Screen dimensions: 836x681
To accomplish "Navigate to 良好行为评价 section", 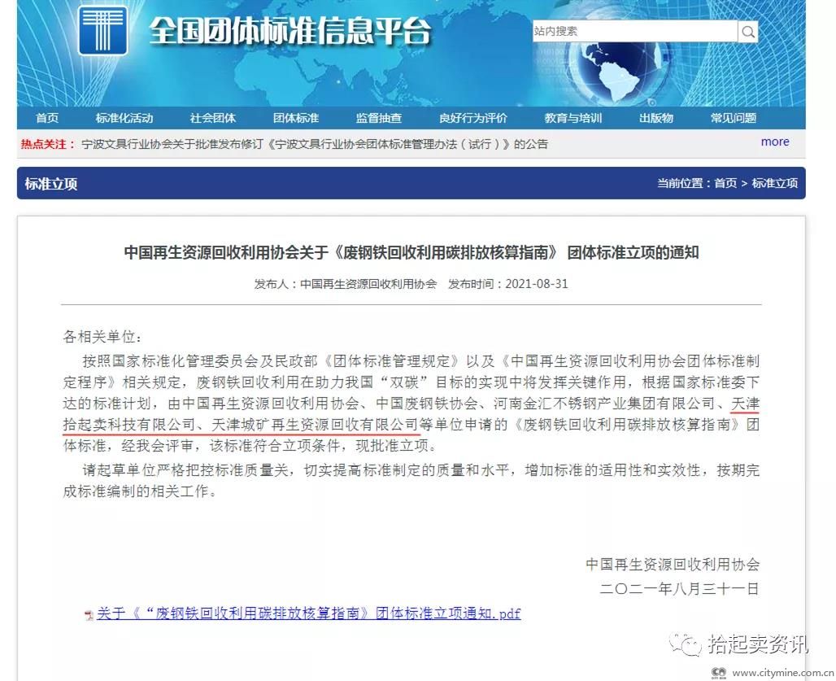I will [472, 118].
